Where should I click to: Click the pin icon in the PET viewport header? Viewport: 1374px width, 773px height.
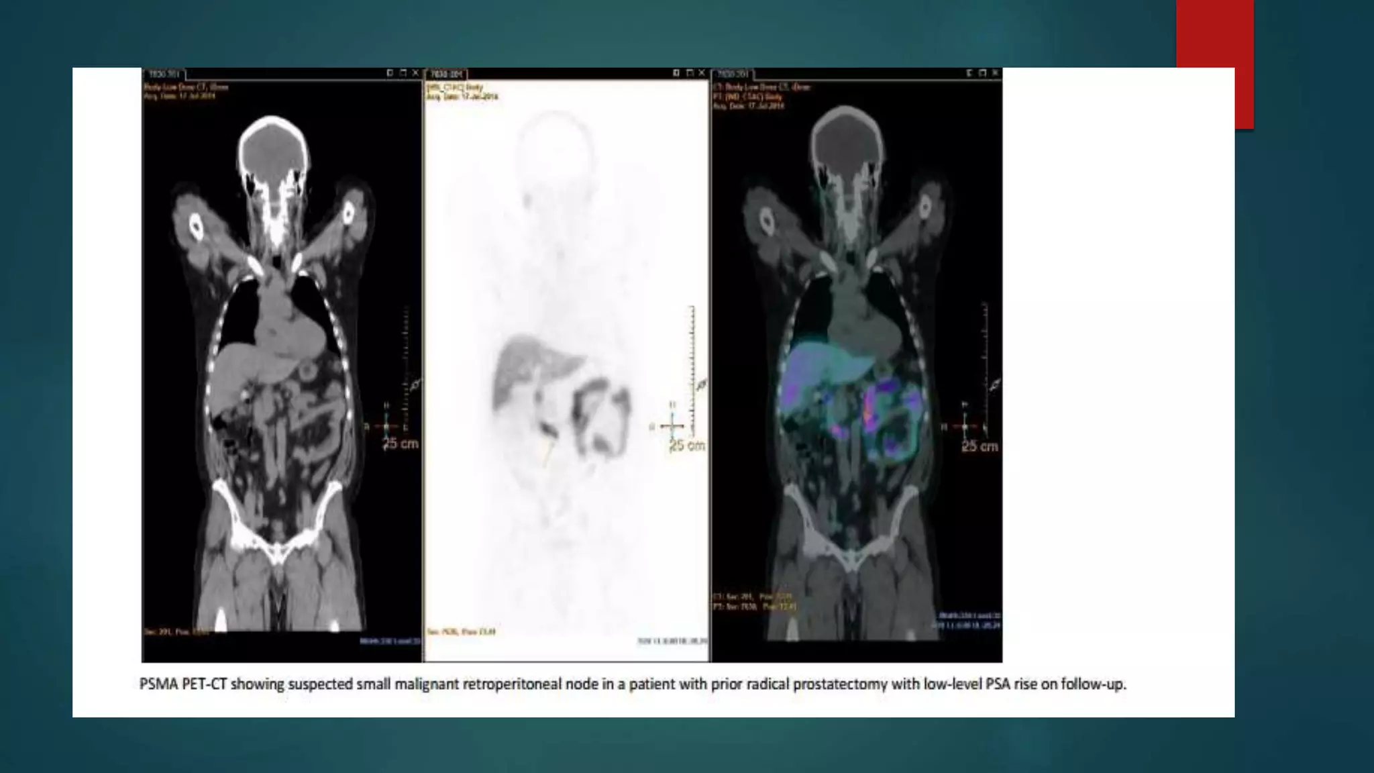[x=676, y=72]
